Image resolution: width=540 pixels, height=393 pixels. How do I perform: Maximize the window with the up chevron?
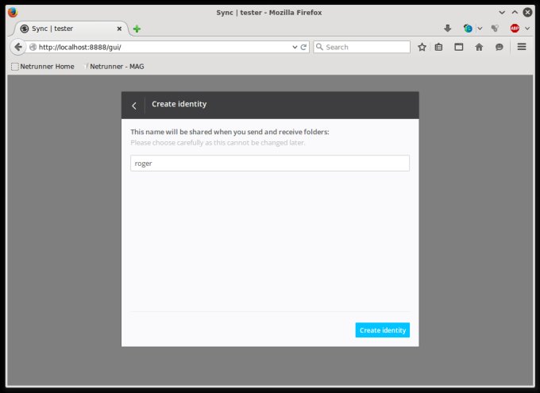[515, 13]
